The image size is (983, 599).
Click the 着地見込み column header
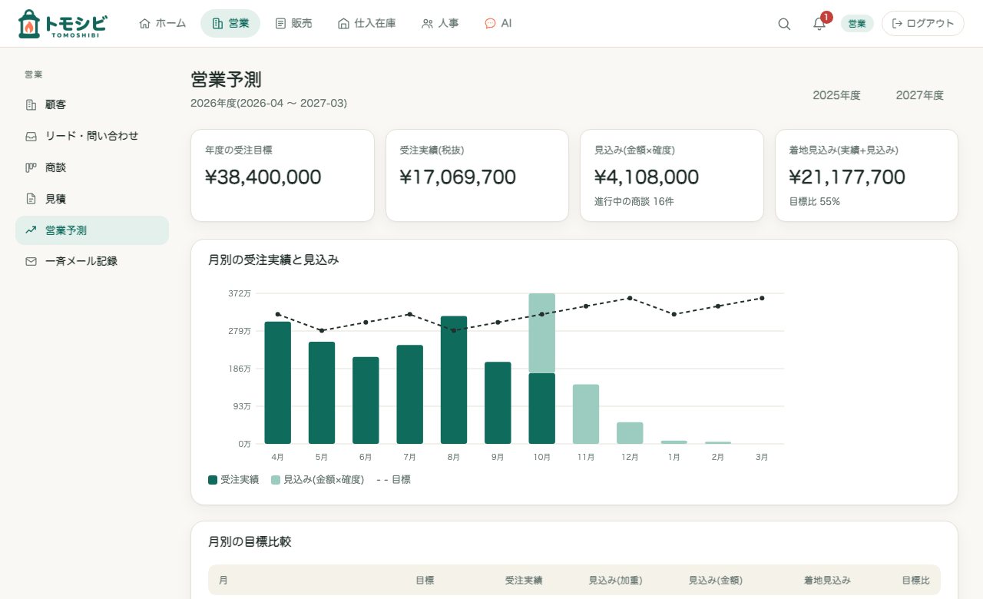pyautogui.click(x=827, y=581)
